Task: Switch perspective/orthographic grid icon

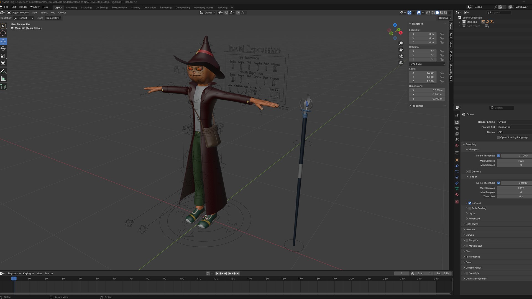Action: pyautogui.click(x=401, y=63)
